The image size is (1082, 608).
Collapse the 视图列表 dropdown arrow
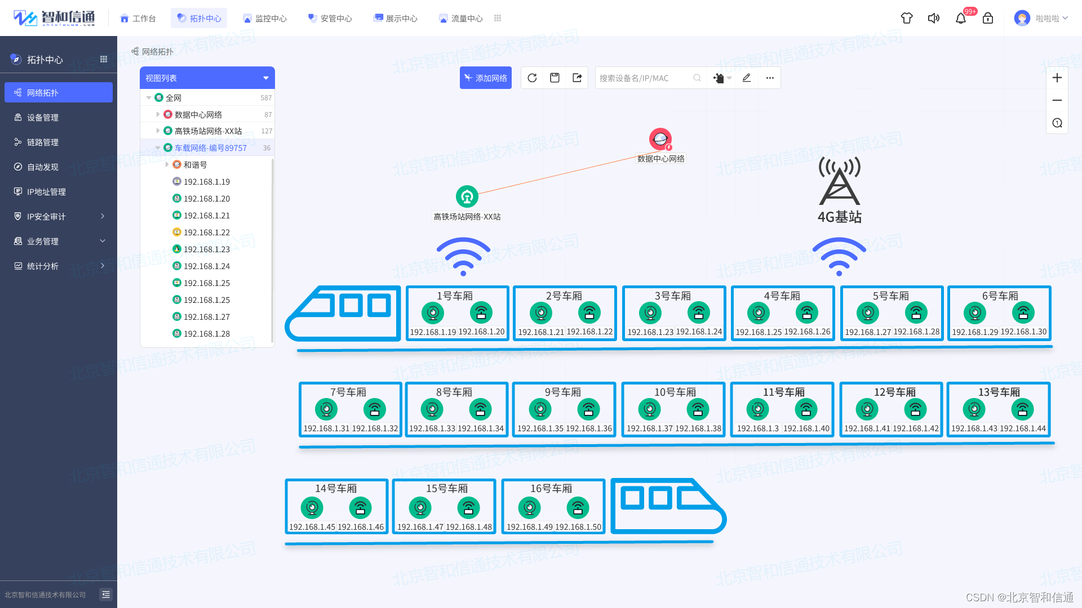click(266, 78)
